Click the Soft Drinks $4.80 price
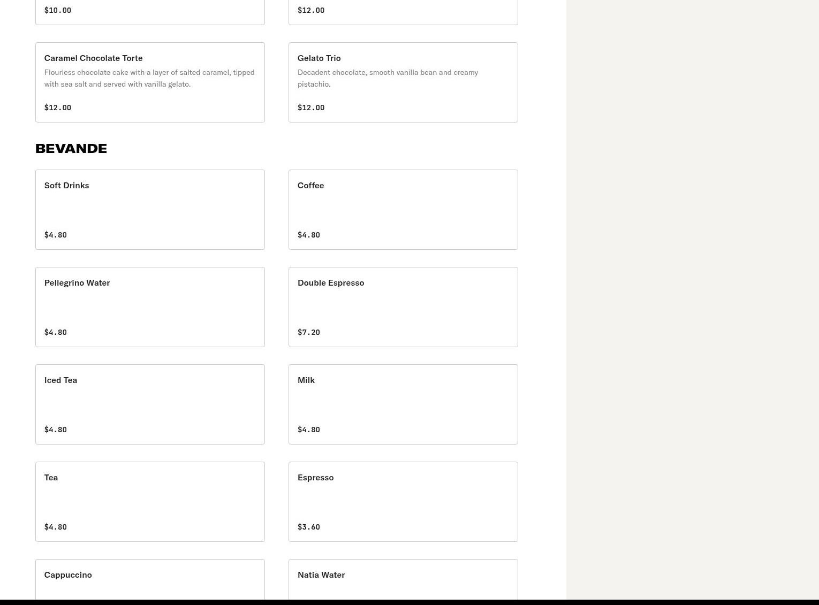The width and height of the screenshot is (819, 605). pyautogui.click(x=56, y=235)
